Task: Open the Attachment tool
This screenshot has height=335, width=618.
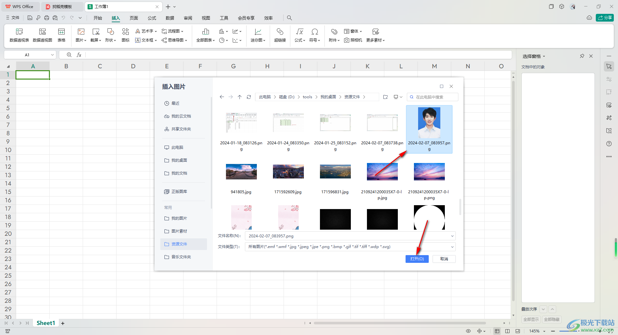Action: tap(334, 35)
